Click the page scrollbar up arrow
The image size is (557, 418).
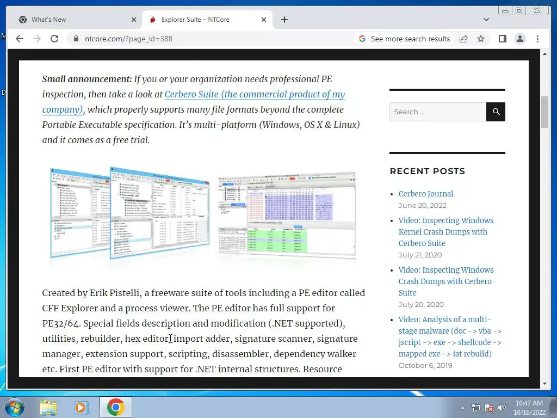click(x=544, y=54)
